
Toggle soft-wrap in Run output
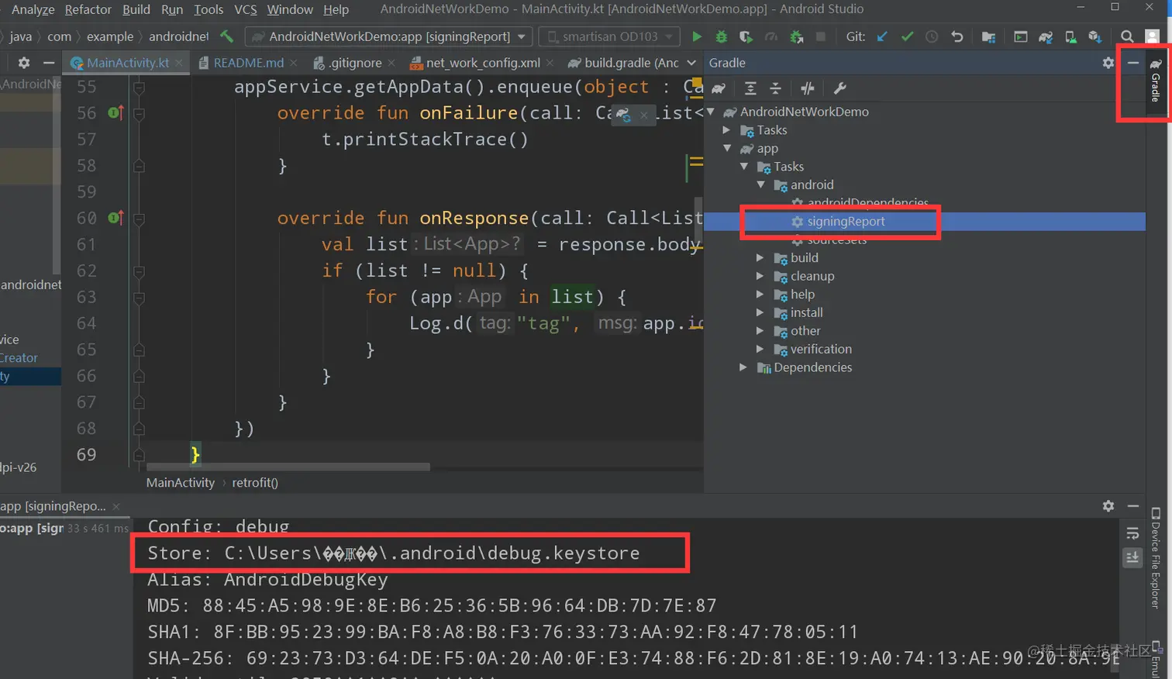(1132, 533)
